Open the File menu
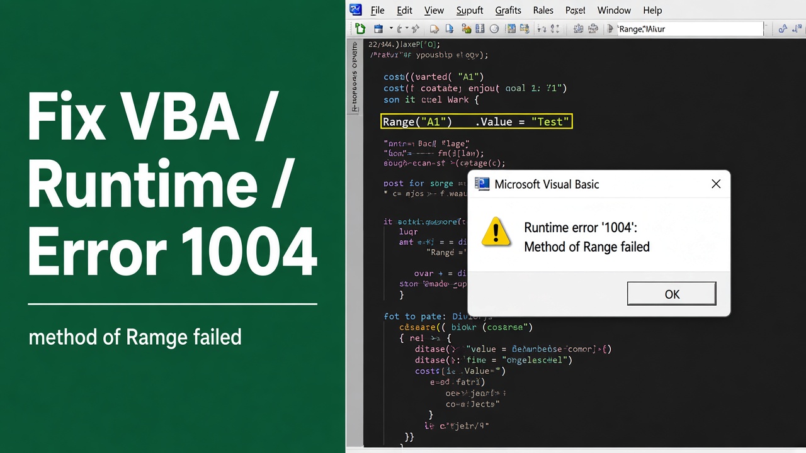The width and height of the screenshot is (806, 453). click(377, 10)
